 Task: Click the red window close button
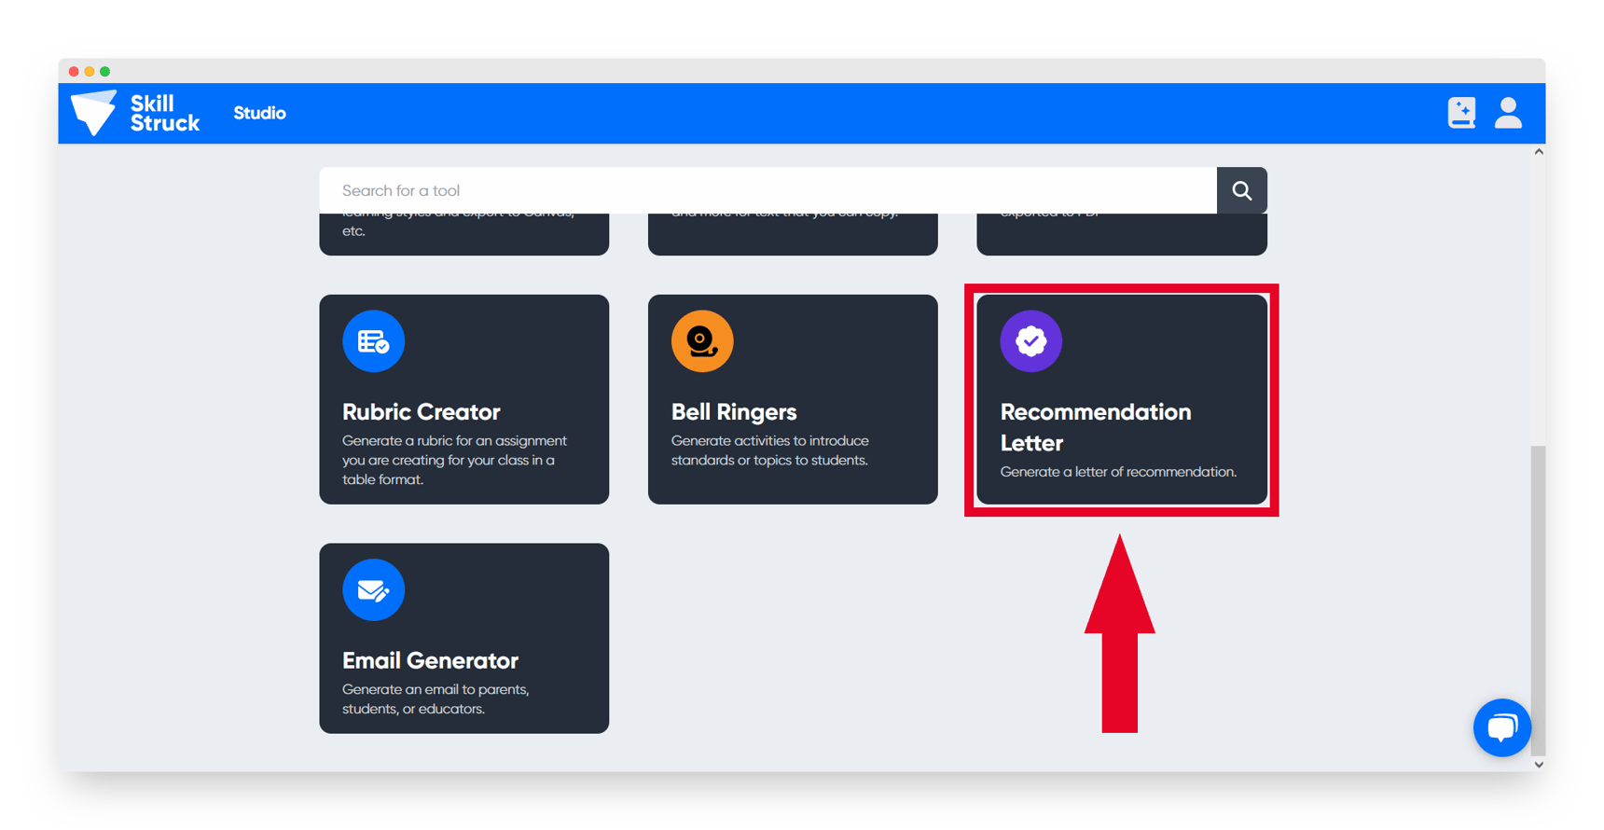74,71
